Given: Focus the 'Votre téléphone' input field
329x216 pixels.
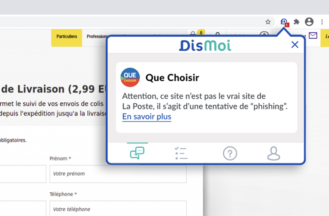Looking at the screenshot, I should pos(118,208).
